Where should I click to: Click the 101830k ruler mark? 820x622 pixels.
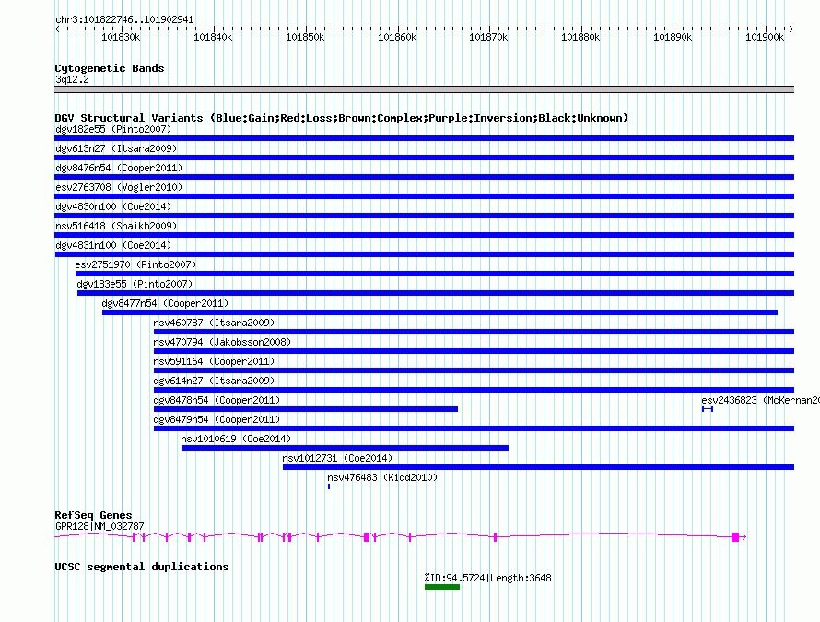121,37
